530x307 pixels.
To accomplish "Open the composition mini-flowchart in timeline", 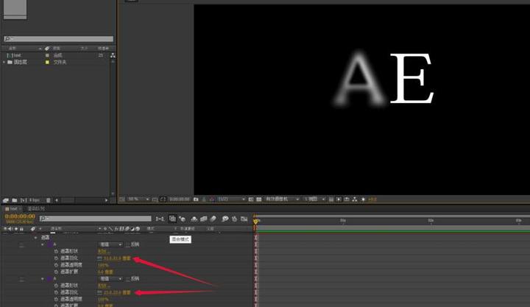I will tap(159, 219).
